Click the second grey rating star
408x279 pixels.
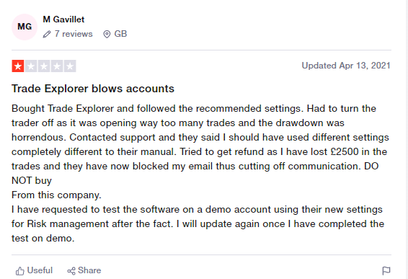[31, 66]
